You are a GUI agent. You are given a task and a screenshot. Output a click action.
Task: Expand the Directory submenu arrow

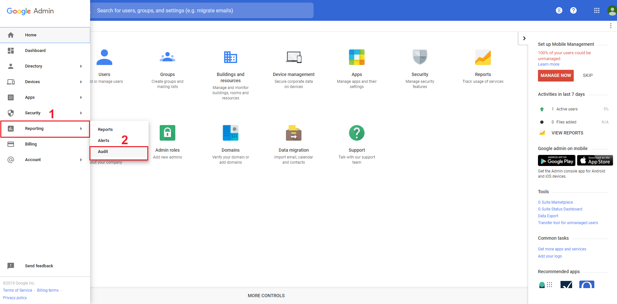tap(81, 66)
